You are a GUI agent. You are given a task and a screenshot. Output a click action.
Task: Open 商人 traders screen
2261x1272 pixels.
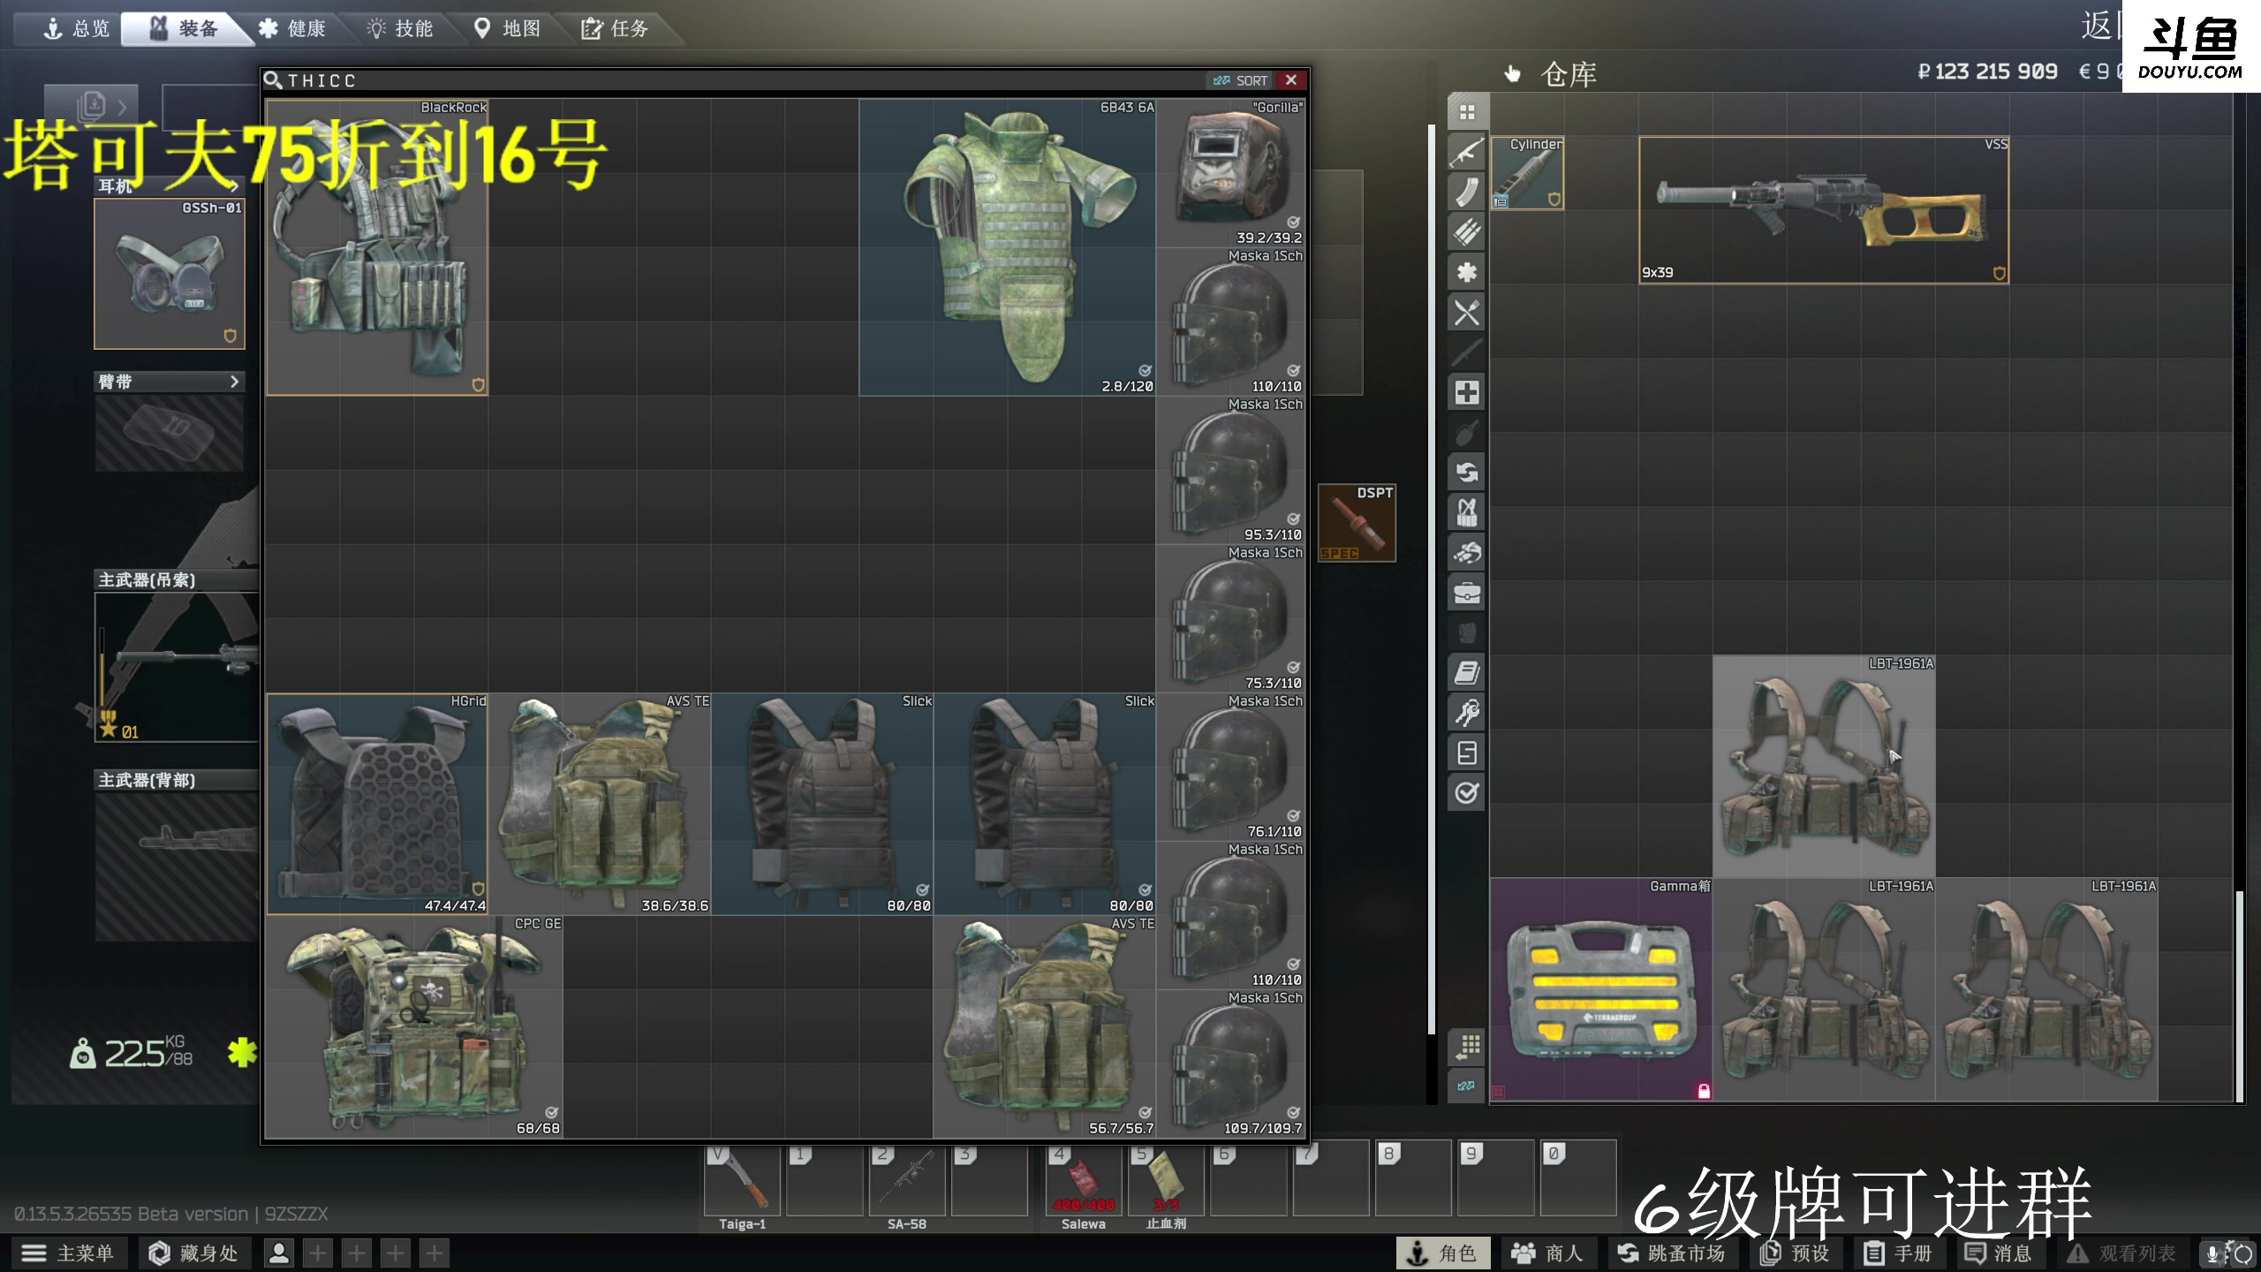tap(1547, 1253)
